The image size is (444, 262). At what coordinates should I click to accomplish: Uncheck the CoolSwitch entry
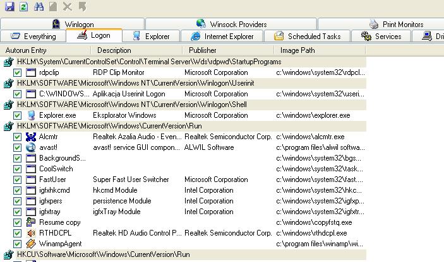click(x=17, y=169)
